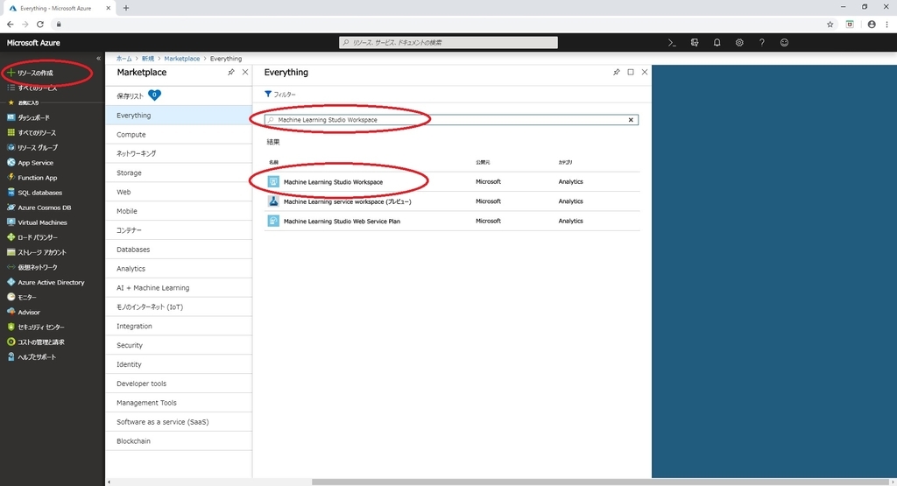Click the storage account sidebar icon

tap(11, 251)
